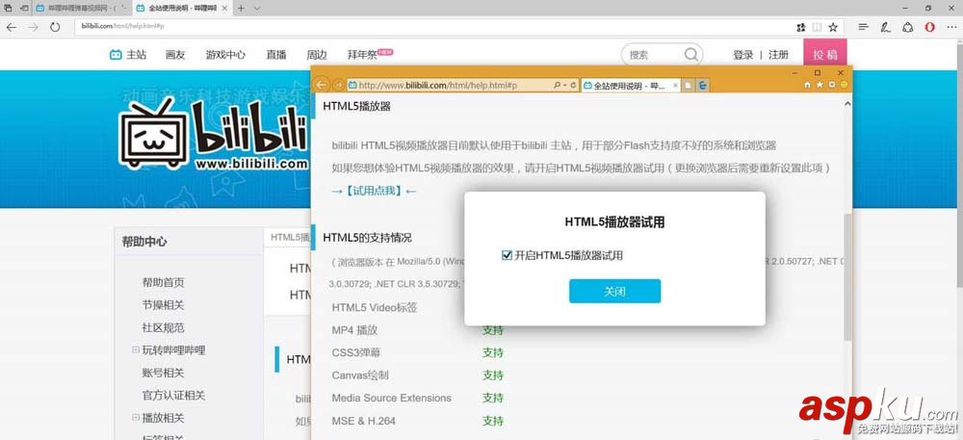
Task: Click IE home icon
Action: tap(808, 85)
